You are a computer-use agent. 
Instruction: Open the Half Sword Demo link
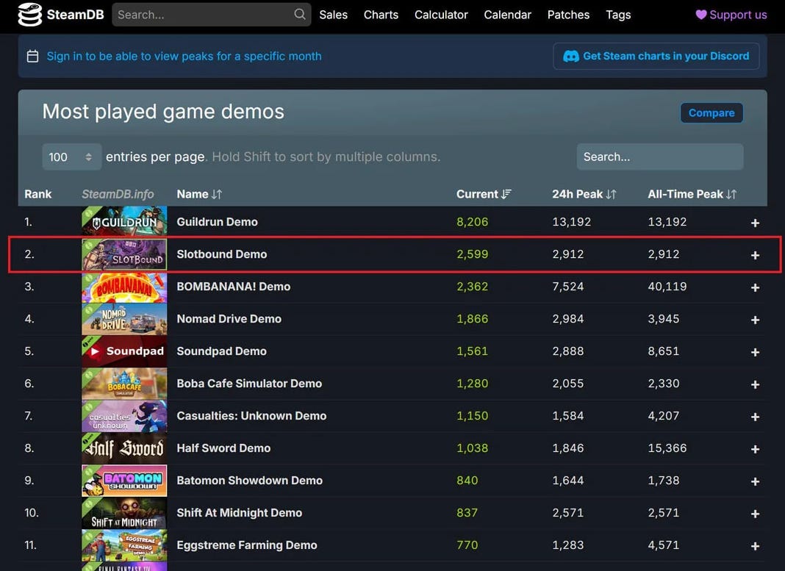223,448
